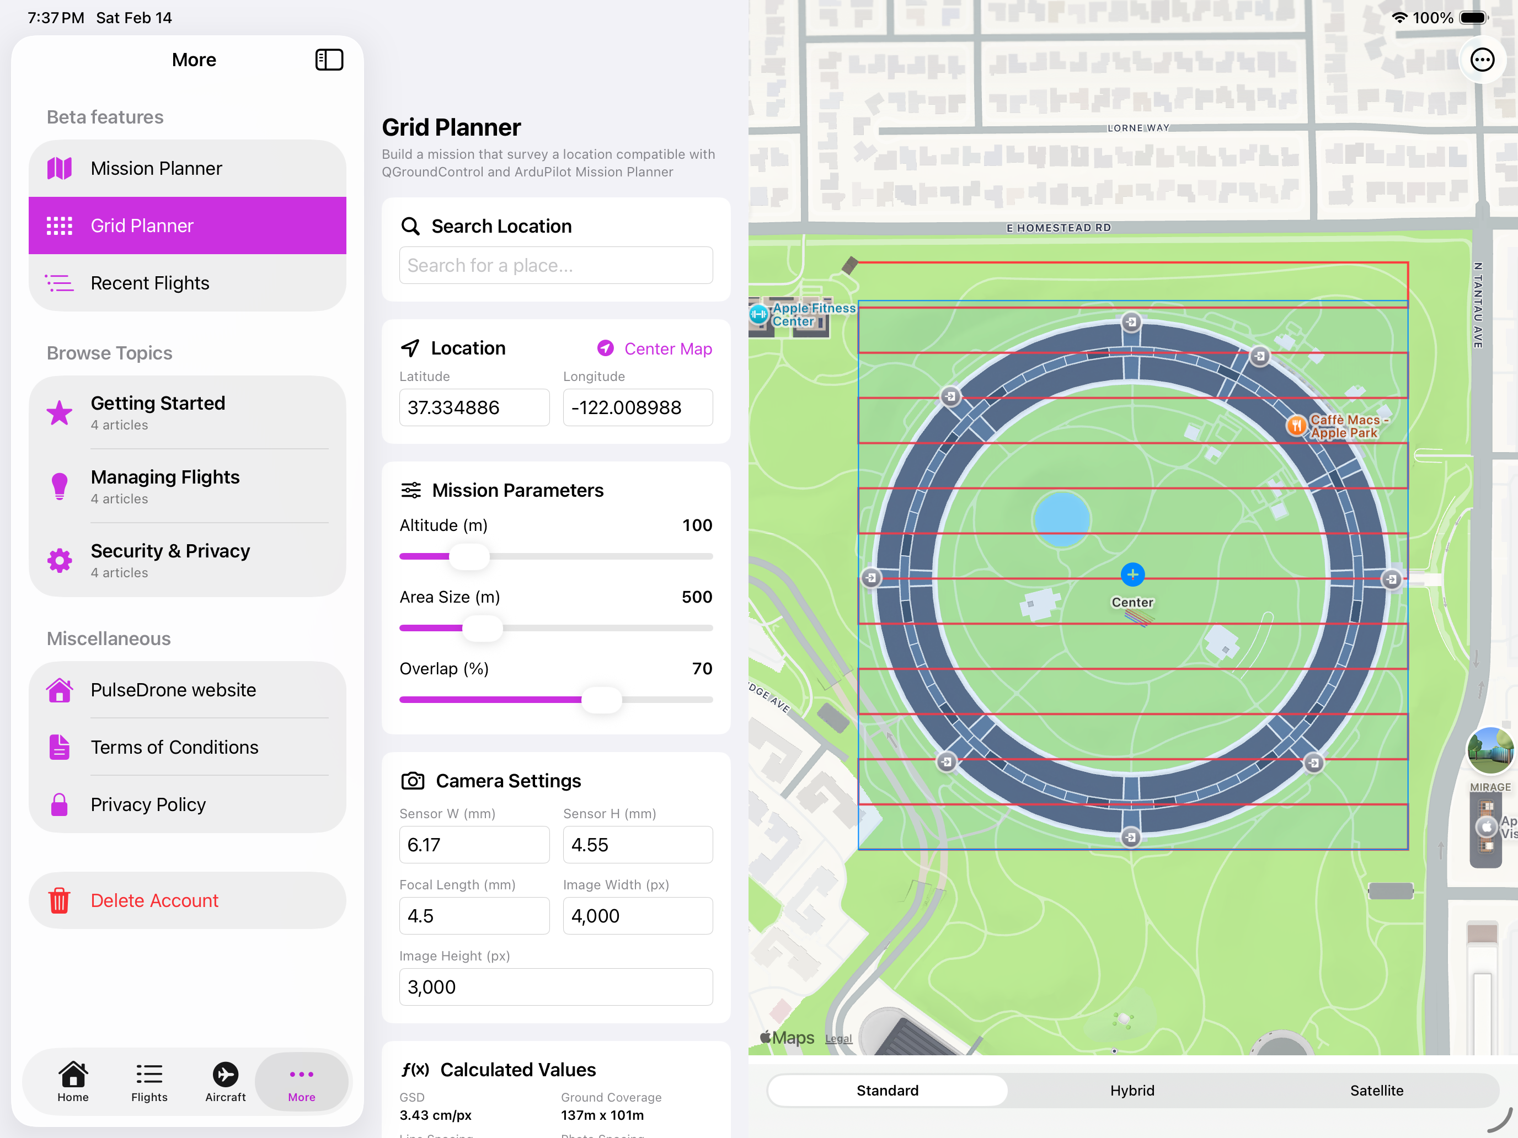Switch map to Satellite view
The image size is (1518, 1138).
pos(1377,1091)
